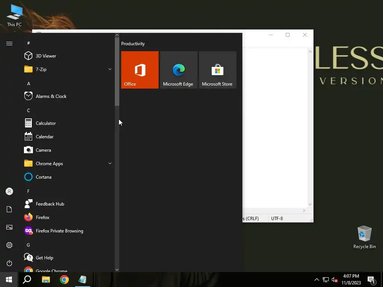Click the muted volume tray icon
383x287 pixels.
tap(334, 280)
